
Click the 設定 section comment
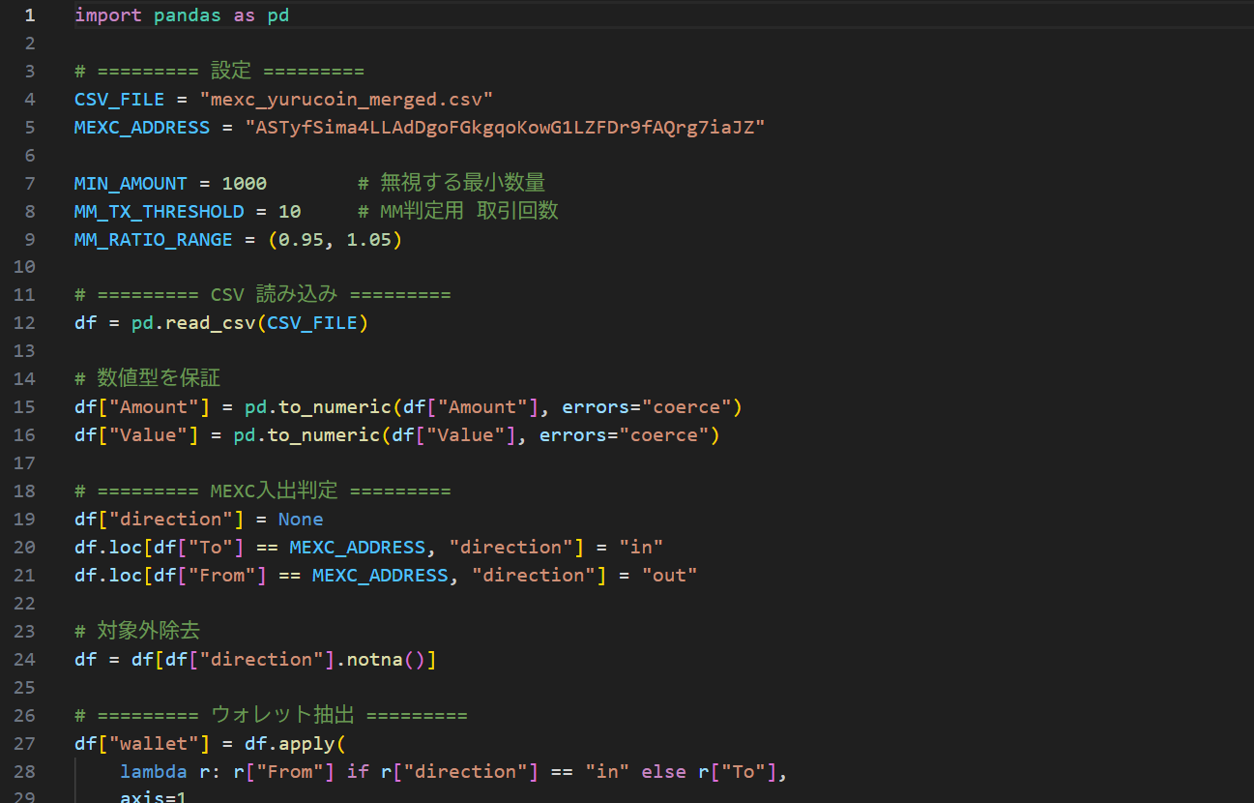point(229,71)
